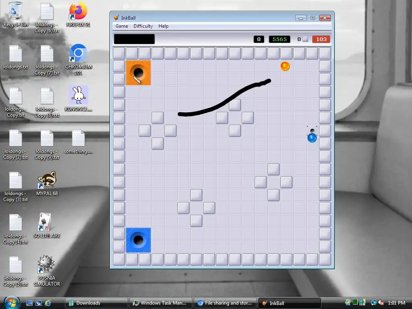Select the SO LIT!! AIRE cards shortcut
This screenshot has height=309, width=412.
pos(47,225)
